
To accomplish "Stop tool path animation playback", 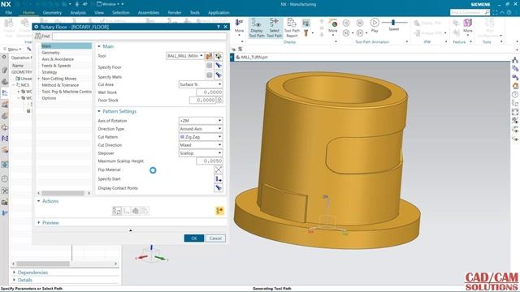I will pyautogui.click(x=360, y=23).
